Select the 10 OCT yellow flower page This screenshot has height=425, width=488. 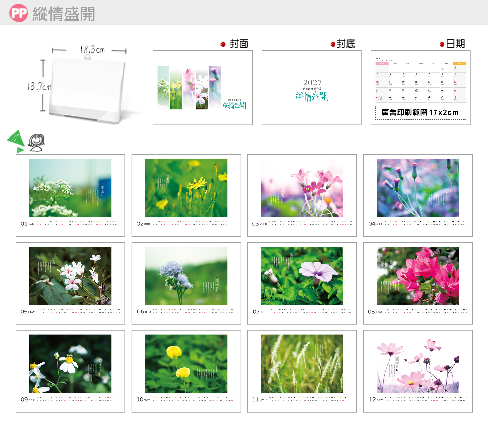click(186, 371)
